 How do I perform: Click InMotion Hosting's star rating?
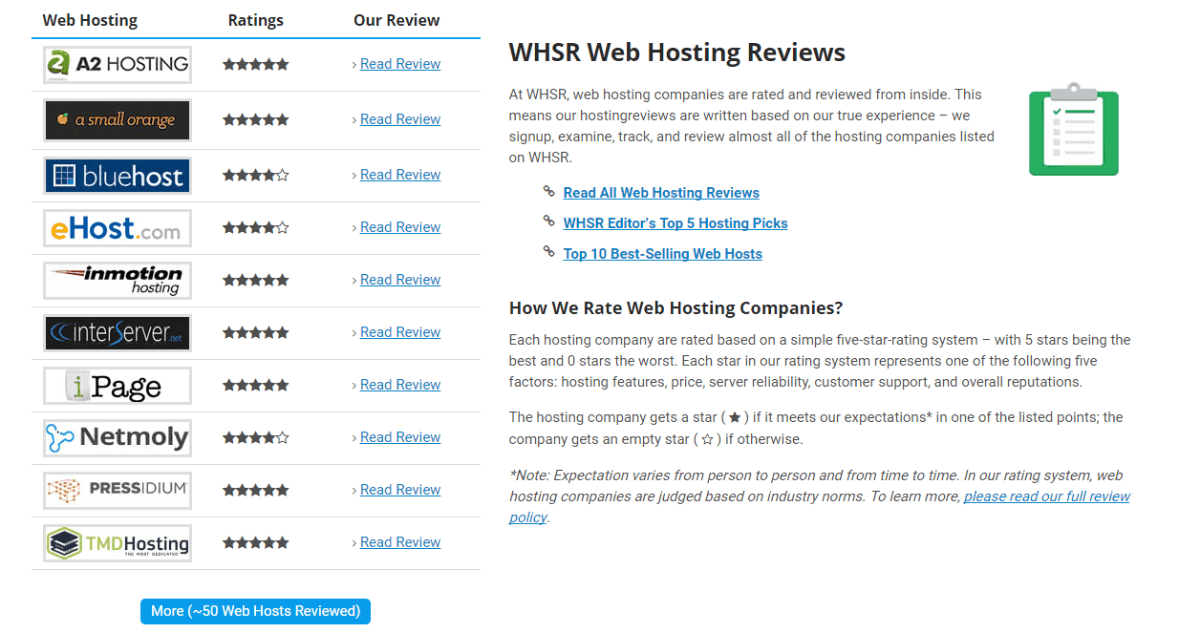click(256, 281)
